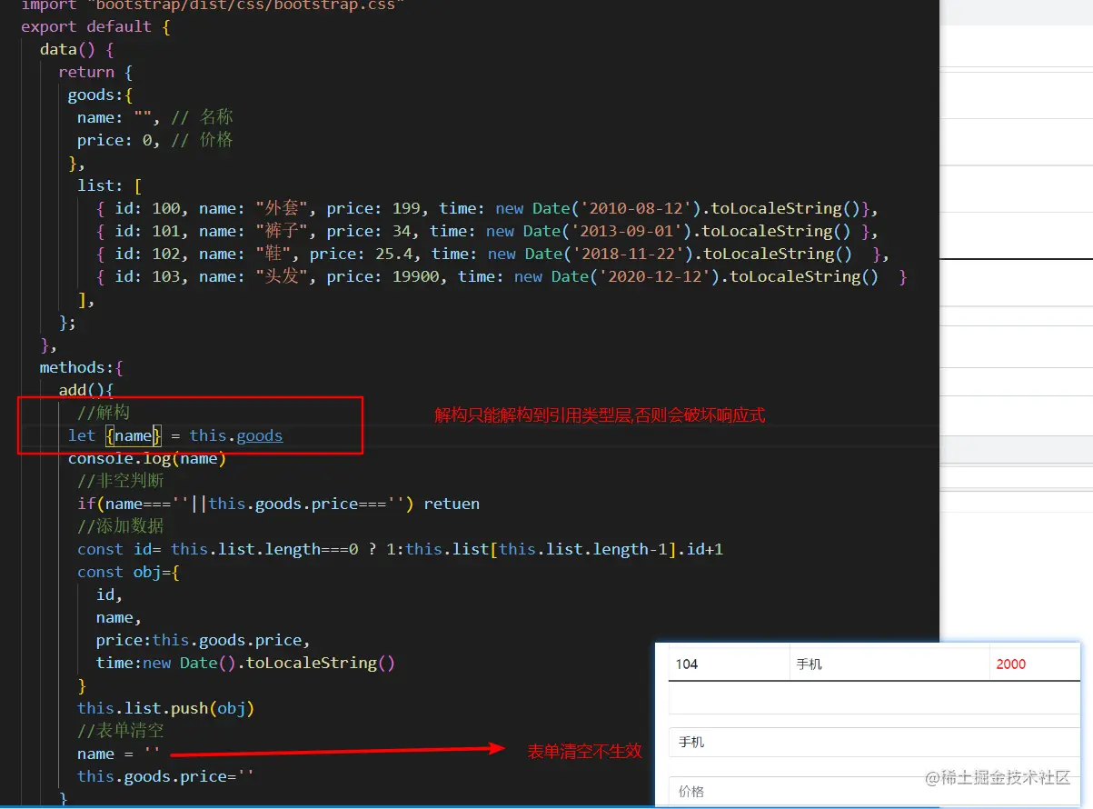Click the "goods:{" property line
The width and height of the screenshot is (1093, 809).
[100, 95]
